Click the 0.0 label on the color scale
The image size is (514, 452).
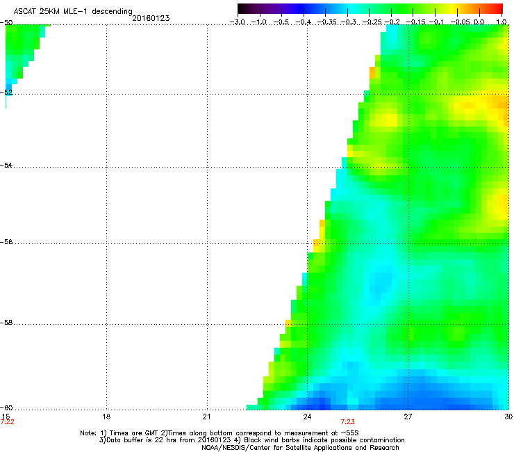[x=479, y=22]
